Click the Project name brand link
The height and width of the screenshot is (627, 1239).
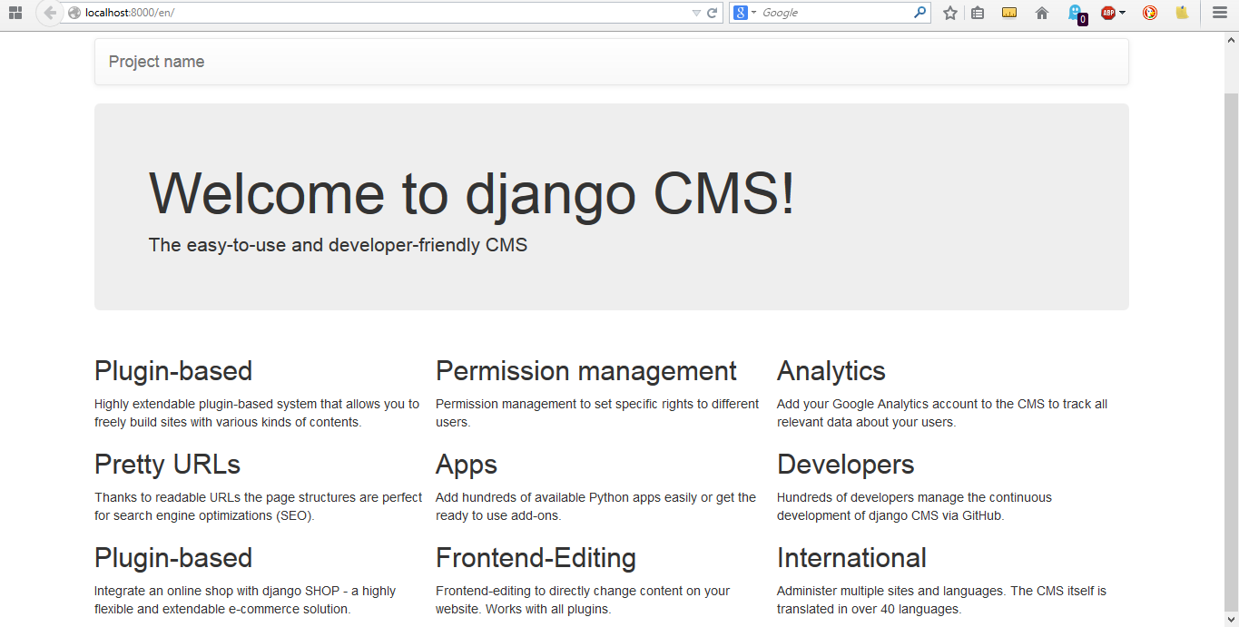tap(155, 61)
